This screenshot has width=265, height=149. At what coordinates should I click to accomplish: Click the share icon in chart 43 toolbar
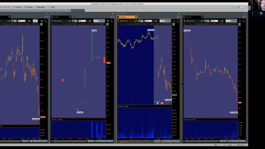[x=99, y=21]
